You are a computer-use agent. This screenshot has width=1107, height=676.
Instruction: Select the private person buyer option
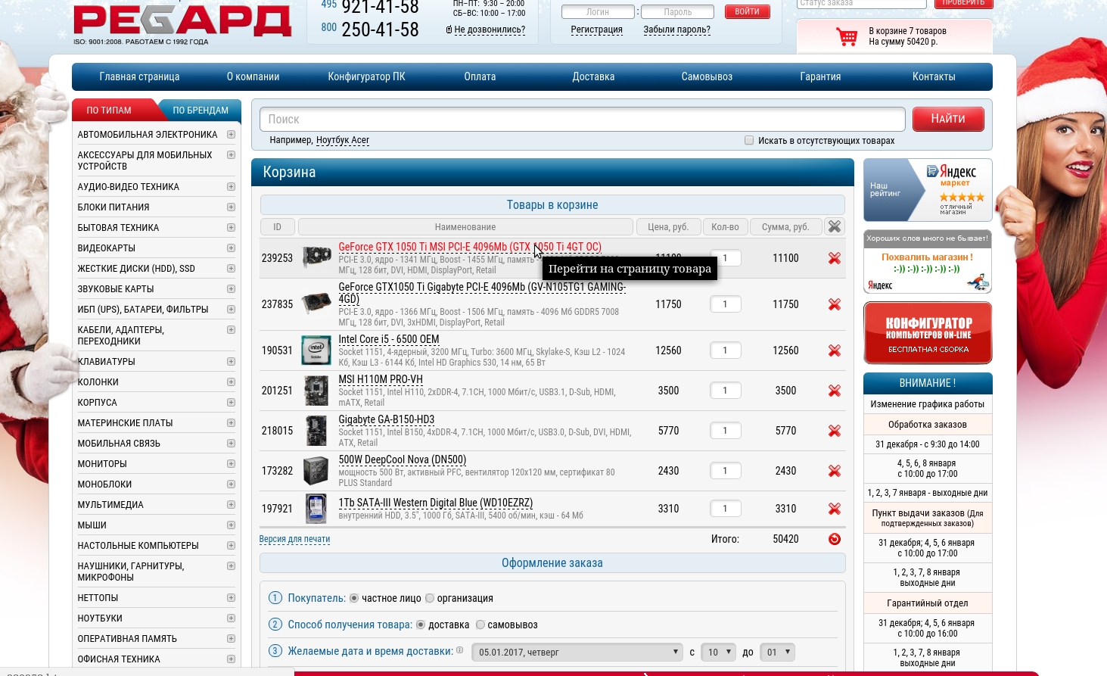pos(354,598)
